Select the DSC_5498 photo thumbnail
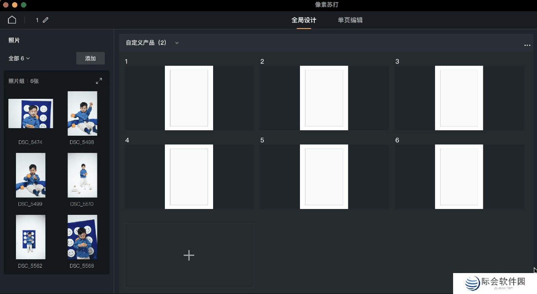Viewport: 537px width, 294px height. tap(82, 113)
